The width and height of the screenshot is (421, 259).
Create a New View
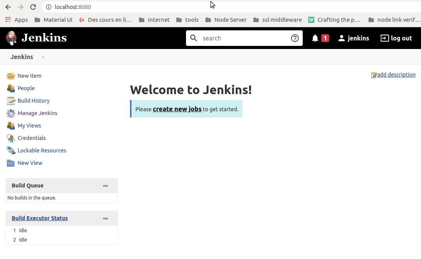30,163
